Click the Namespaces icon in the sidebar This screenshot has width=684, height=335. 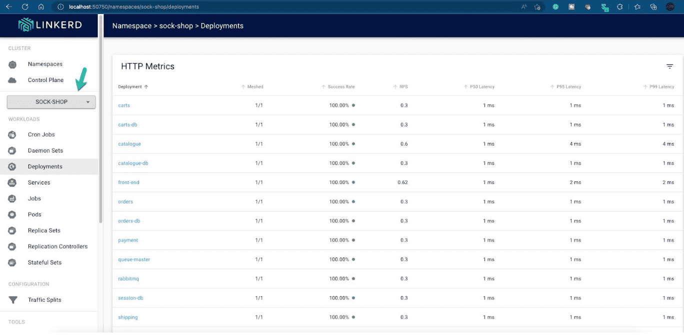point(12,64)
